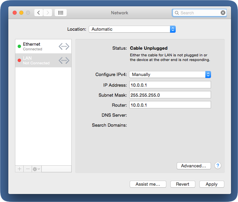Image resolution: width=238 pixels, height=202 pixels.
Task: Click the Location label
Action: [x=77, y=29]
